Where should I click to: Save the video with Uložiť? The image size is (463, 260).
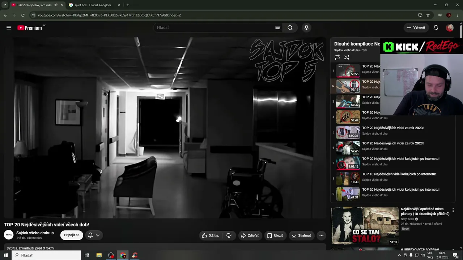pyautogui.click(x=275, y=235)
